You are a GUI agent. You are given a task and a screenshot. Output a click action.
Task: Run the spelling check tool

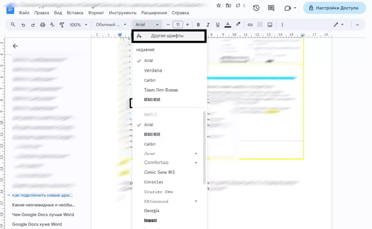(x=53, y=24)
